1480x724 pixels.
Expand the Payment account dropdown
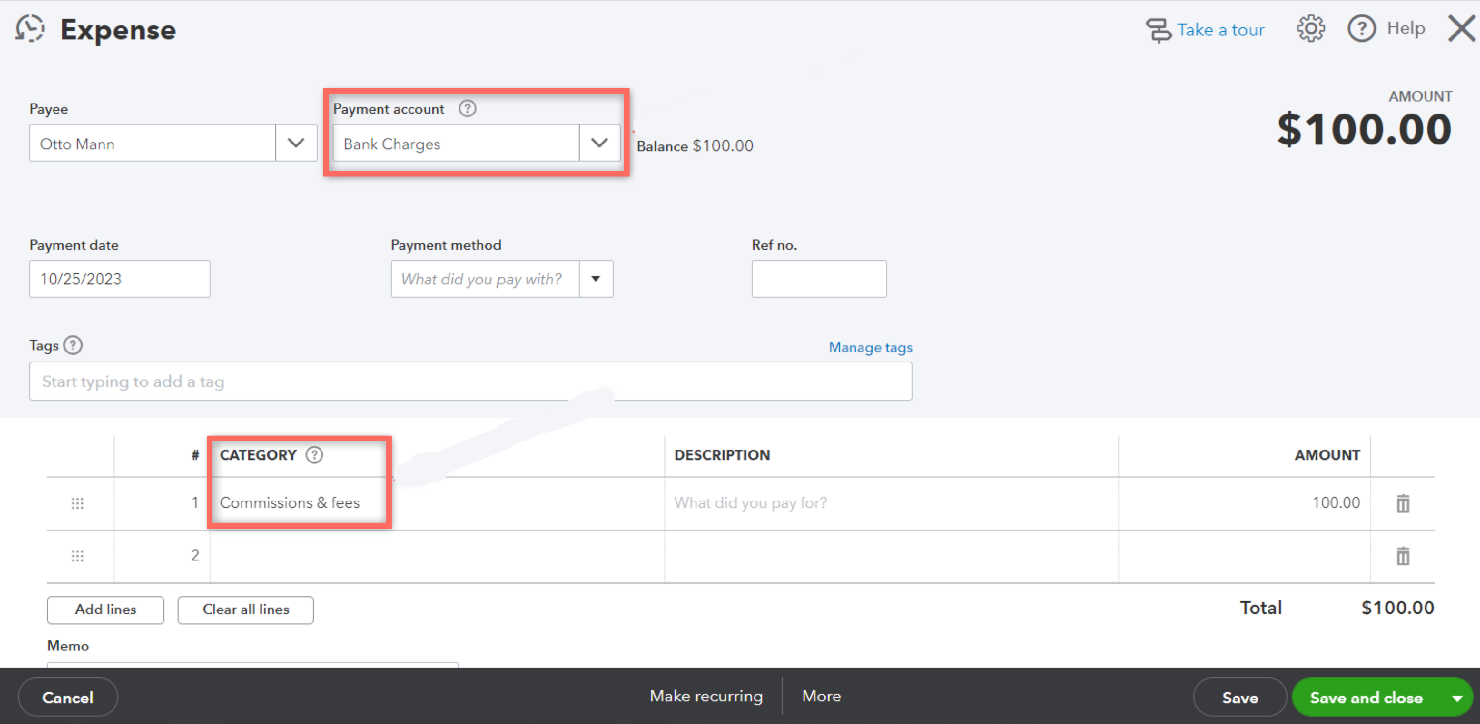click(x=599, y=143)
